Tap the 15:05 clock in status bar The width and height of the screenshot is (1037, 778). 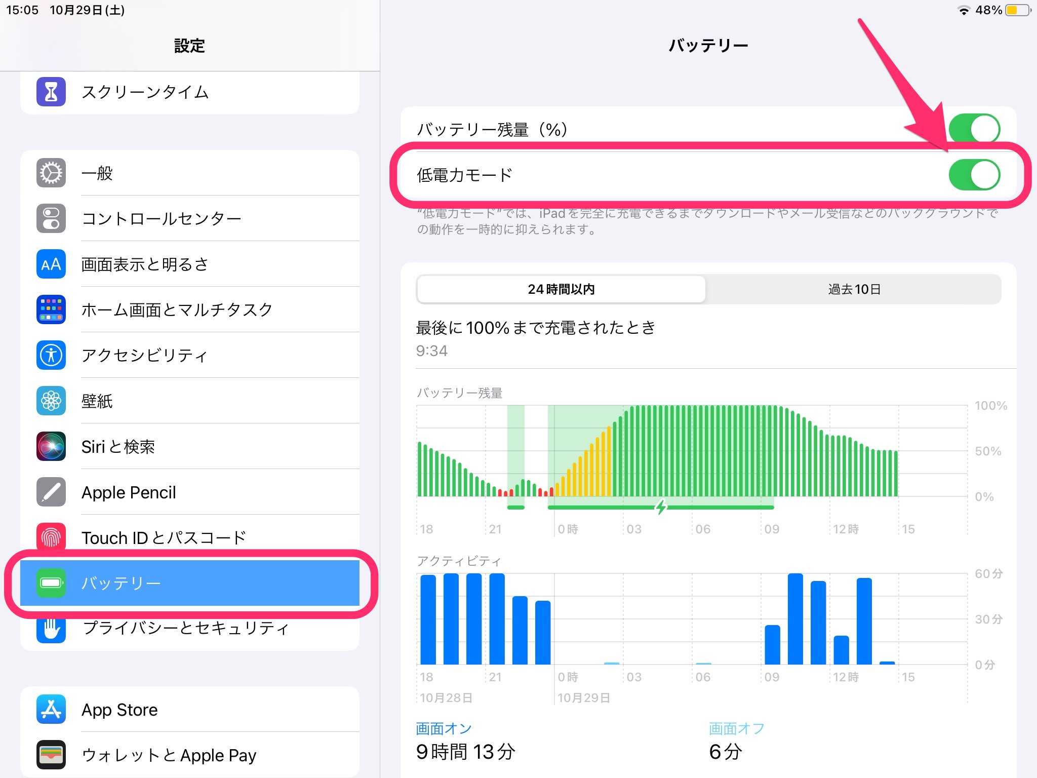(22, 10)
